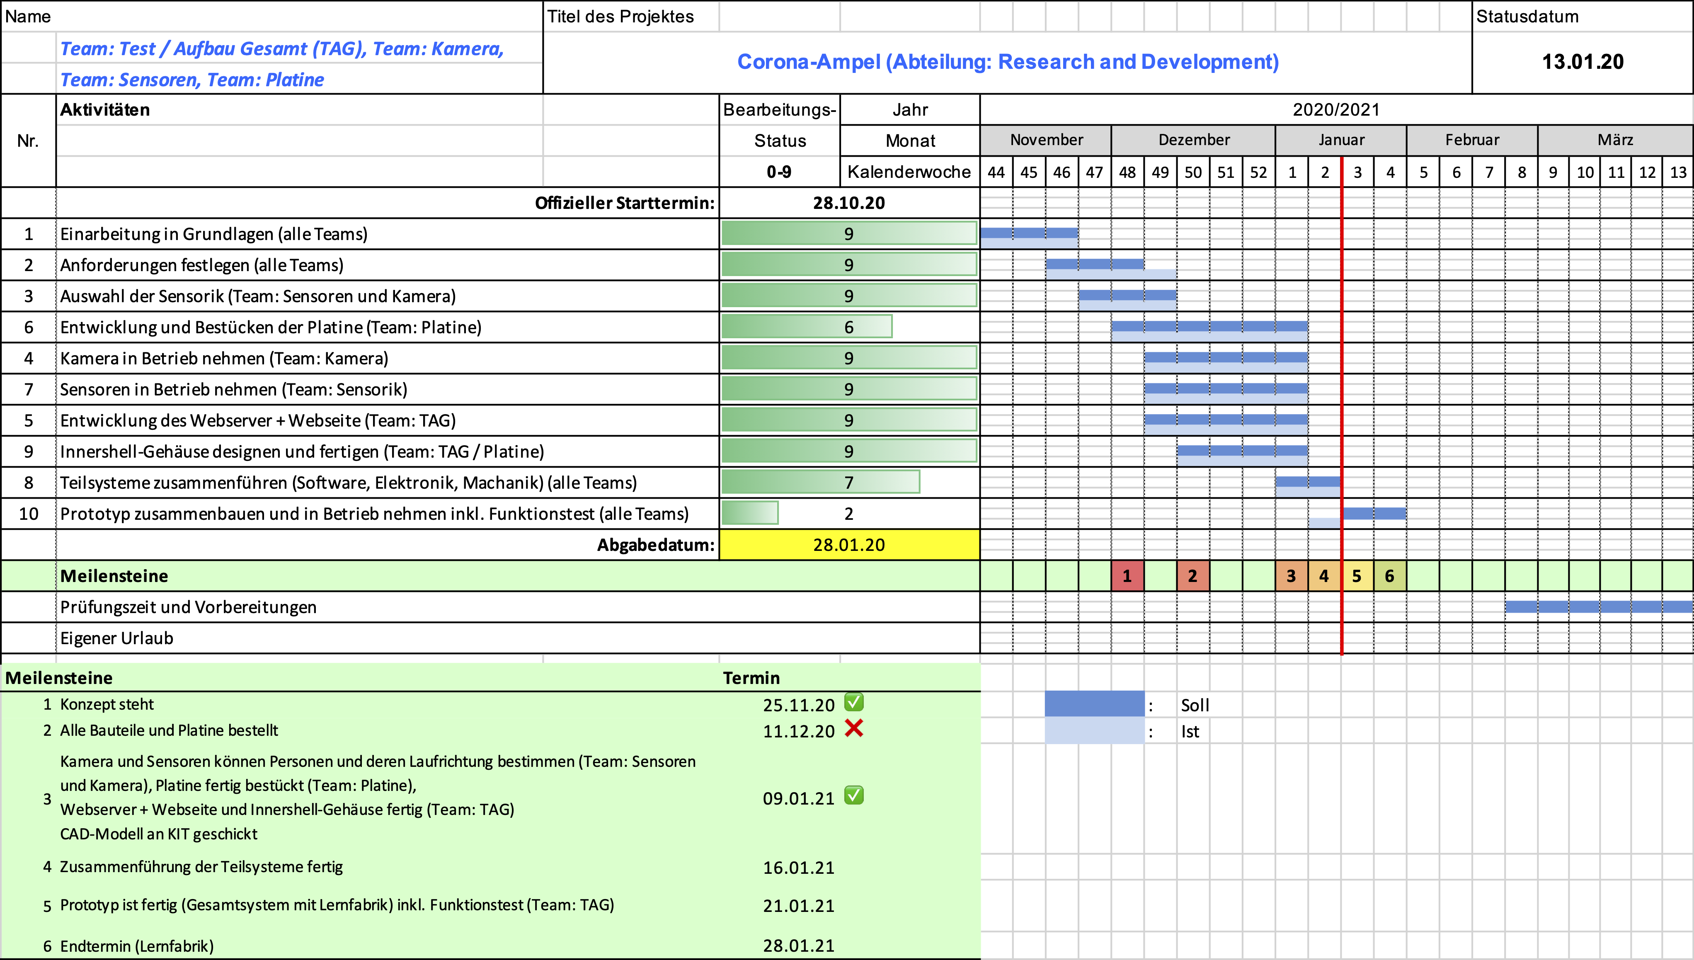Viewport: 1694px width, 960px height.
Task: Select yellow Abgabedatum cell 28.01.20
Action: [849, 545]
